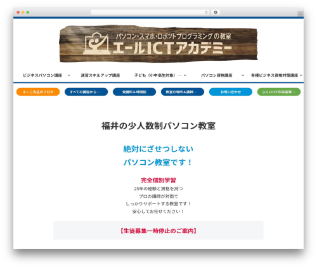Click the 教室の場所&講師… button
The image size is (317, 268).
183,92
